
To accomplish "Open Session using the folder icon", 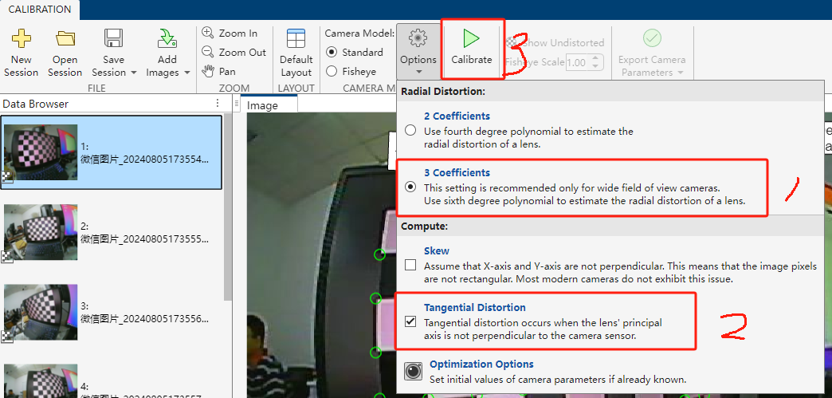I will pos(65,38).
